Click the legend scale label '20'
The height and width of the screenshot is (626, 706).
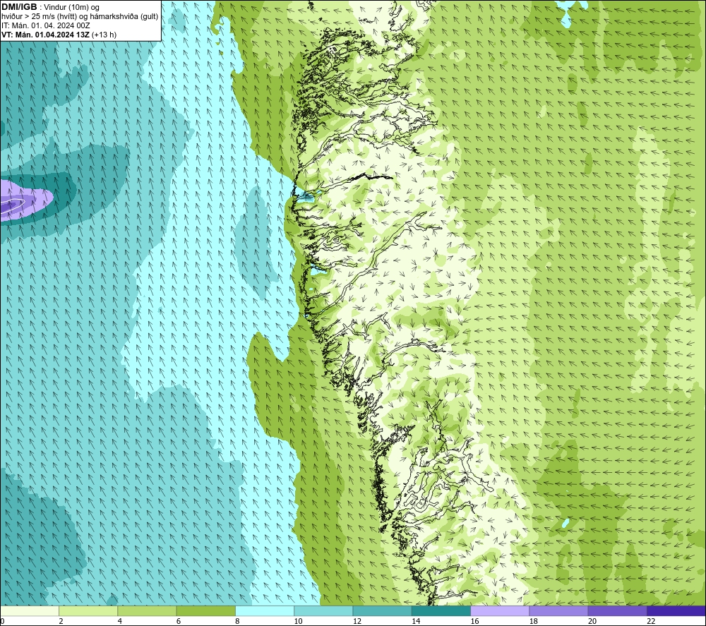tap(592, 621)
